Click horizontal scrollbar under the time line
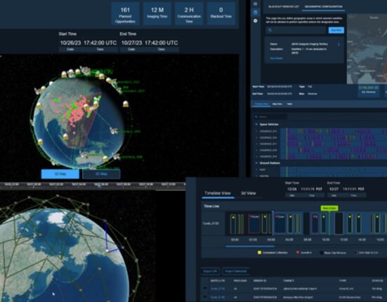The image size is (387, 302). click(x=250, y=246)
